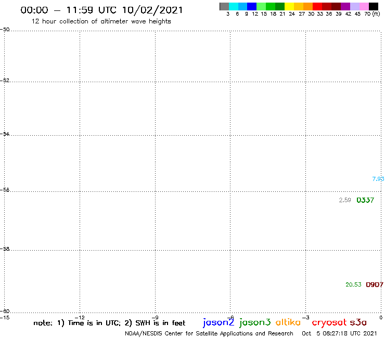Pick the orange color scale swatch
This screenshot has height=338, width=385.
tap(308, 7)
